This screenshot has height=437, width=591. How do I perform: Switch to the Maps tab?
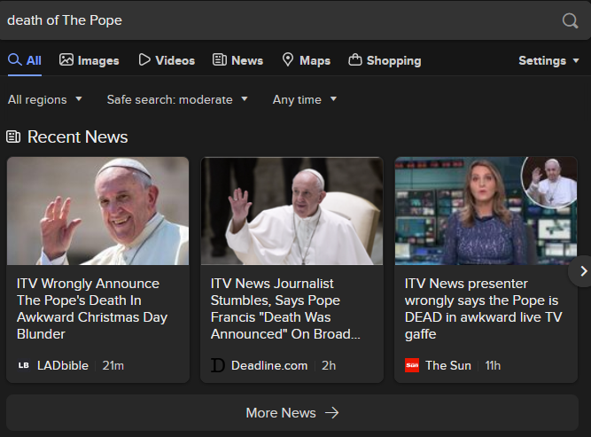click(x=306, y=60)
